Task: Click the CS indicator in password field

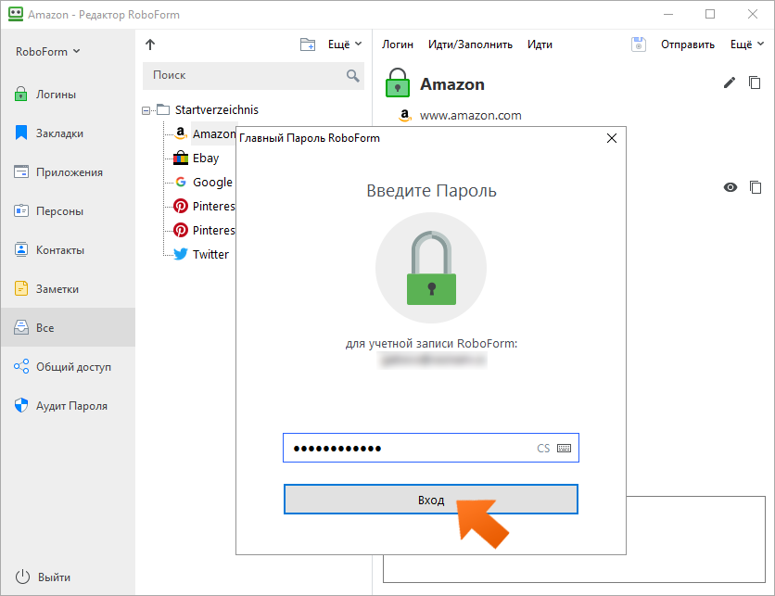Action: click(543, 449)
